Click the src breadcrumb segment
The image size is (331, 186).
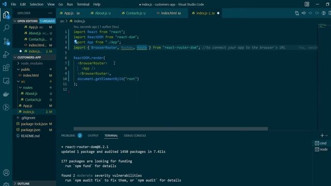point(62,21)
